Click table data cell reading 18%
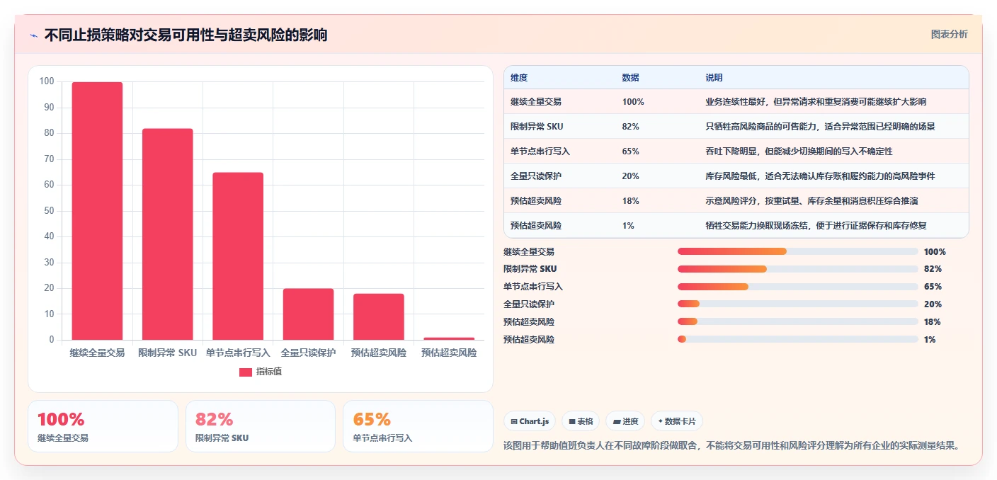The height and width of the screenshot is (480, 997). pos(631,201)
